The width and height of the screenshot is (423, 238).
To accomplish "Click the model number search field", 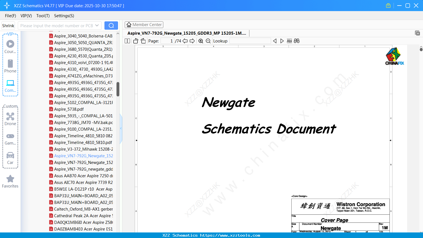I will [x=56, y=26].
